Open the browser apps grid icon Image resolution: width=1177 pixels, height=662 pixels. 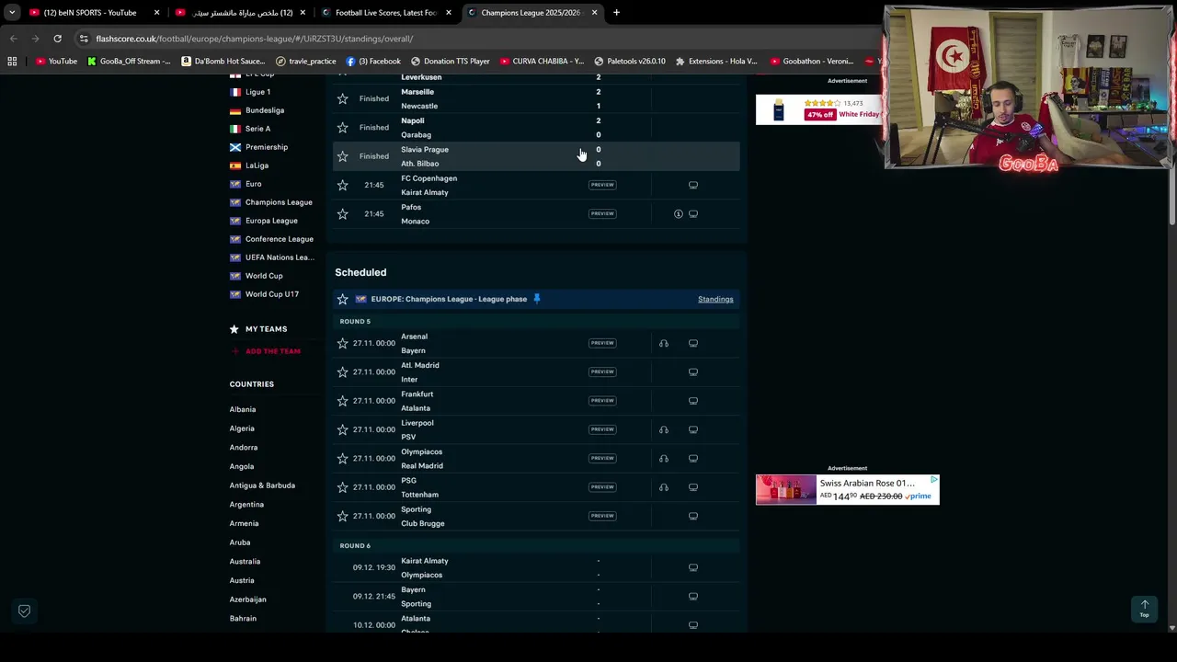12,61
